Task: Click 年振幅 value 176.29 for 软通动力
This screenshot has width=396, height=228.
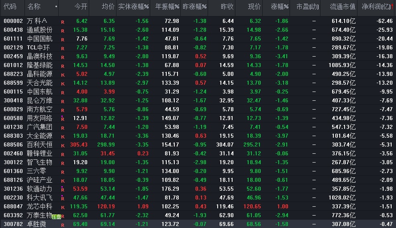Action: point(170,189)
